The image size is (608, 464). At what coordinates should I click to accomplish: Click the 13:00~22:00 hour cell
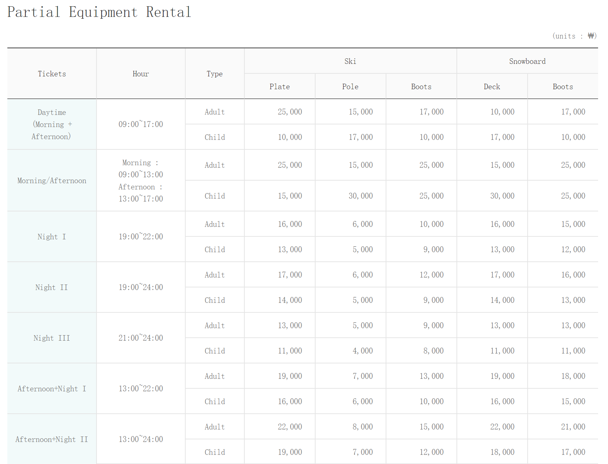(x=141, y=389)
